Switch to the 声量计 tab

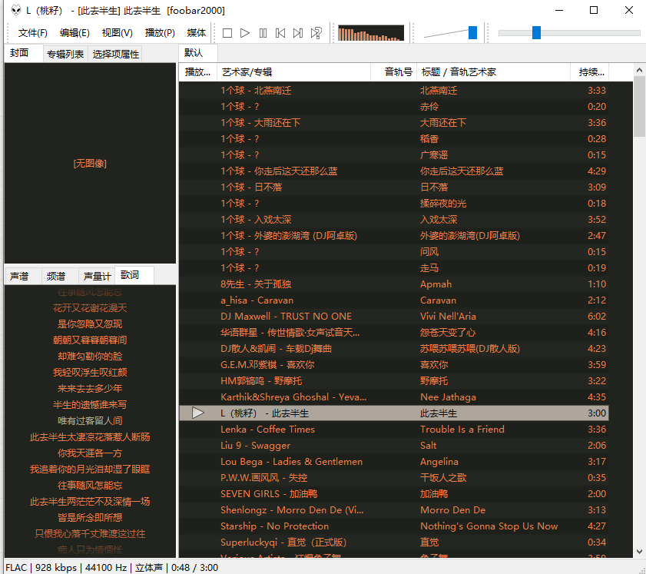[x=98, y=276]
